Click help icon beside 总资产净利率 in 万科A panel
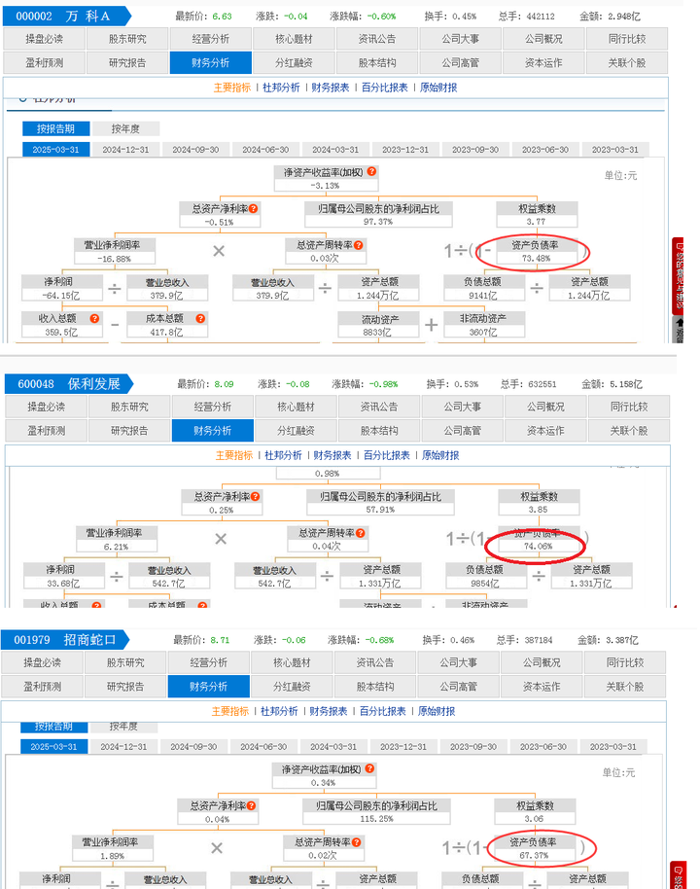 (254, 209)
